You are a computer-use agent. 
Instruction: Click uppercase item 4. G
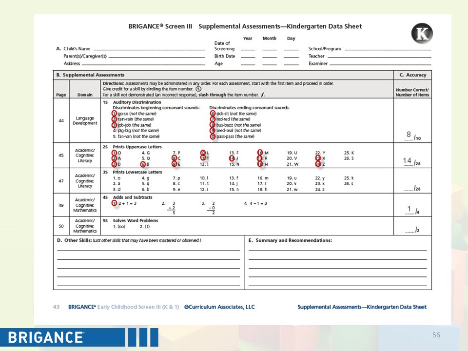click(146, 153)
